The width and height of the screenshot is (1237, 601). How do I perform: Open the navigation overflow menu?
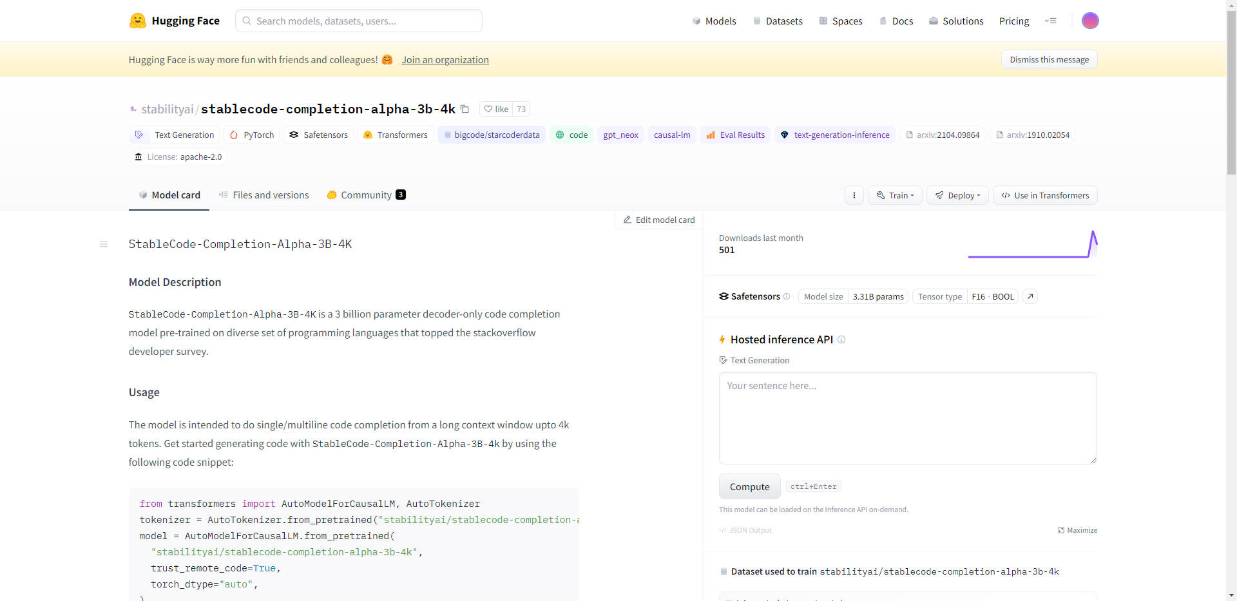tap(1050, 21)
